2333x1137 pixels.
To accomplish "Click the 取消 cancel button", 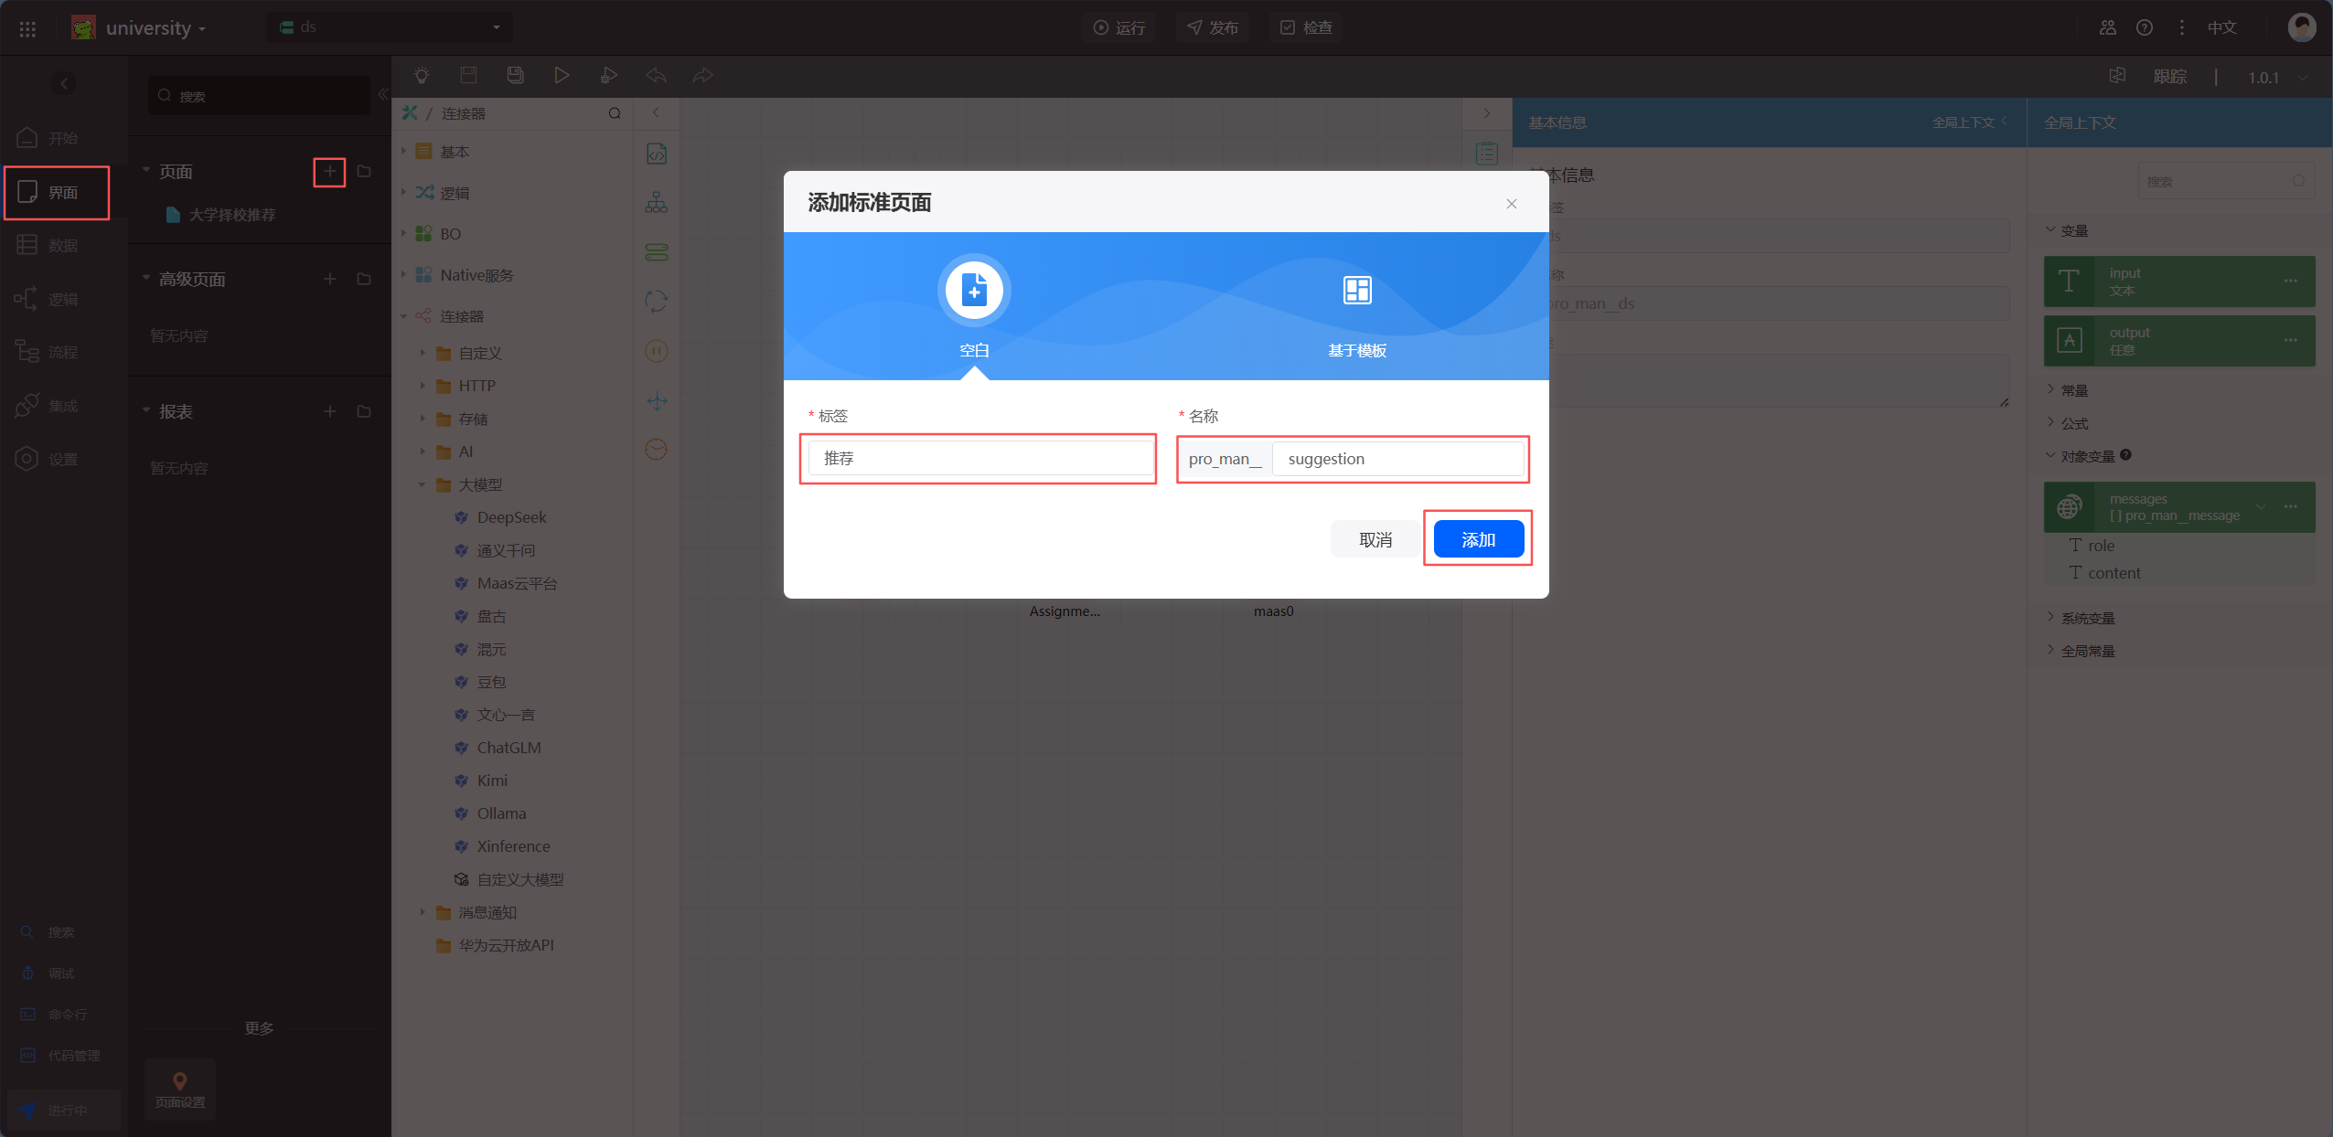I will point(1375,539).
